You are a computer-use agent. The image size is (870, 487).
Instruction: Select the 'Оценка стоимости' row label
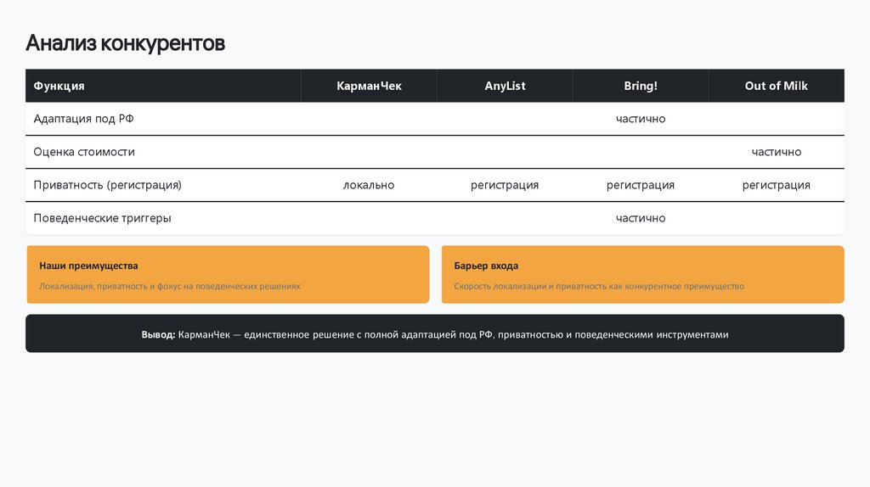[84, 152]
